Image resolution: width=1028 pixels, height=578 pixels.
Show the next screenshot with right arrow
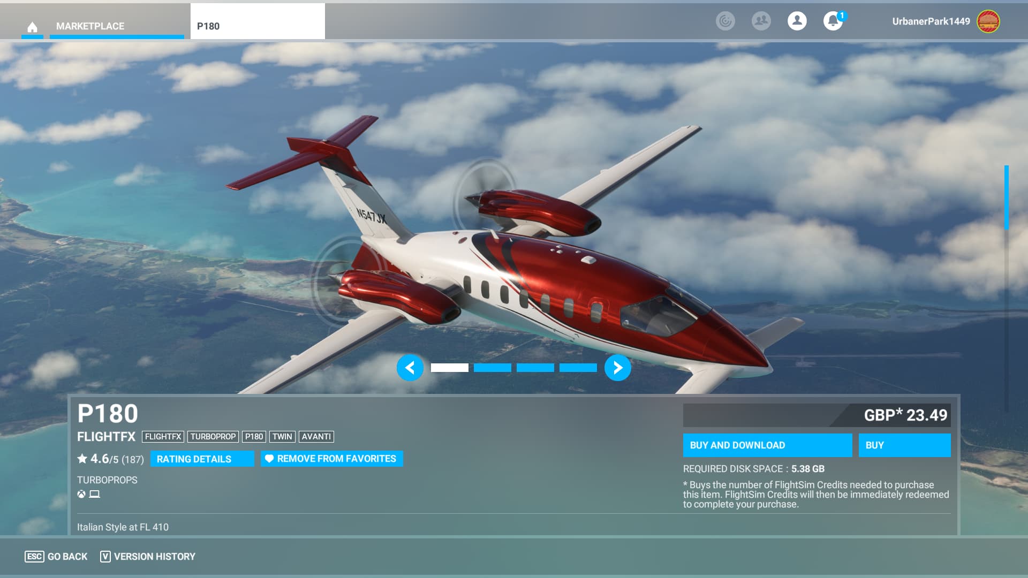pos(618,368)
